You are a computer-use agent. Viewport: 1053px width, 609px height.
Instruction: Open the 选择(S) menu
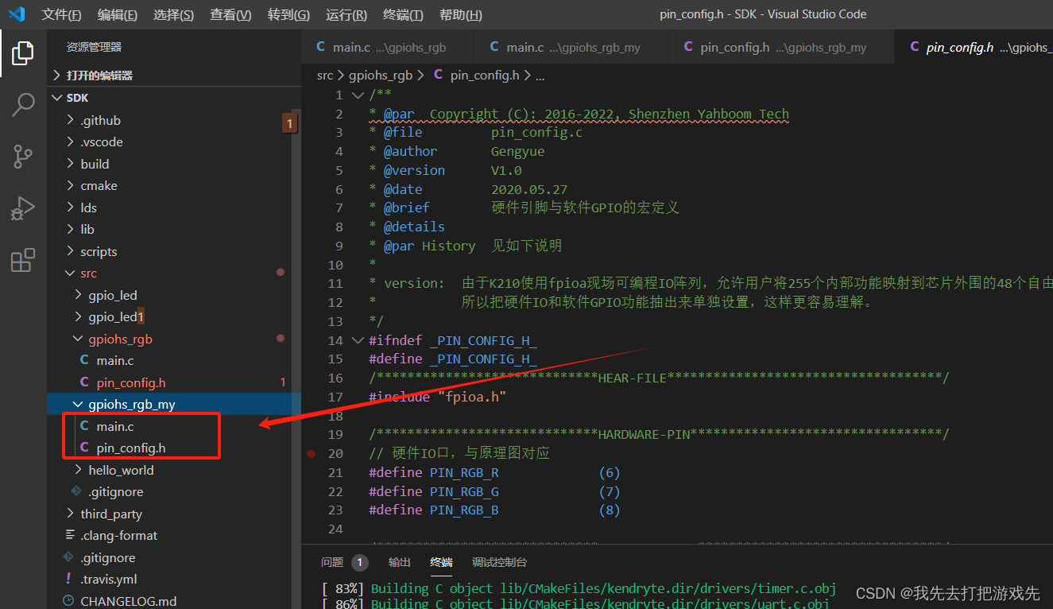[x=173, y=14]
